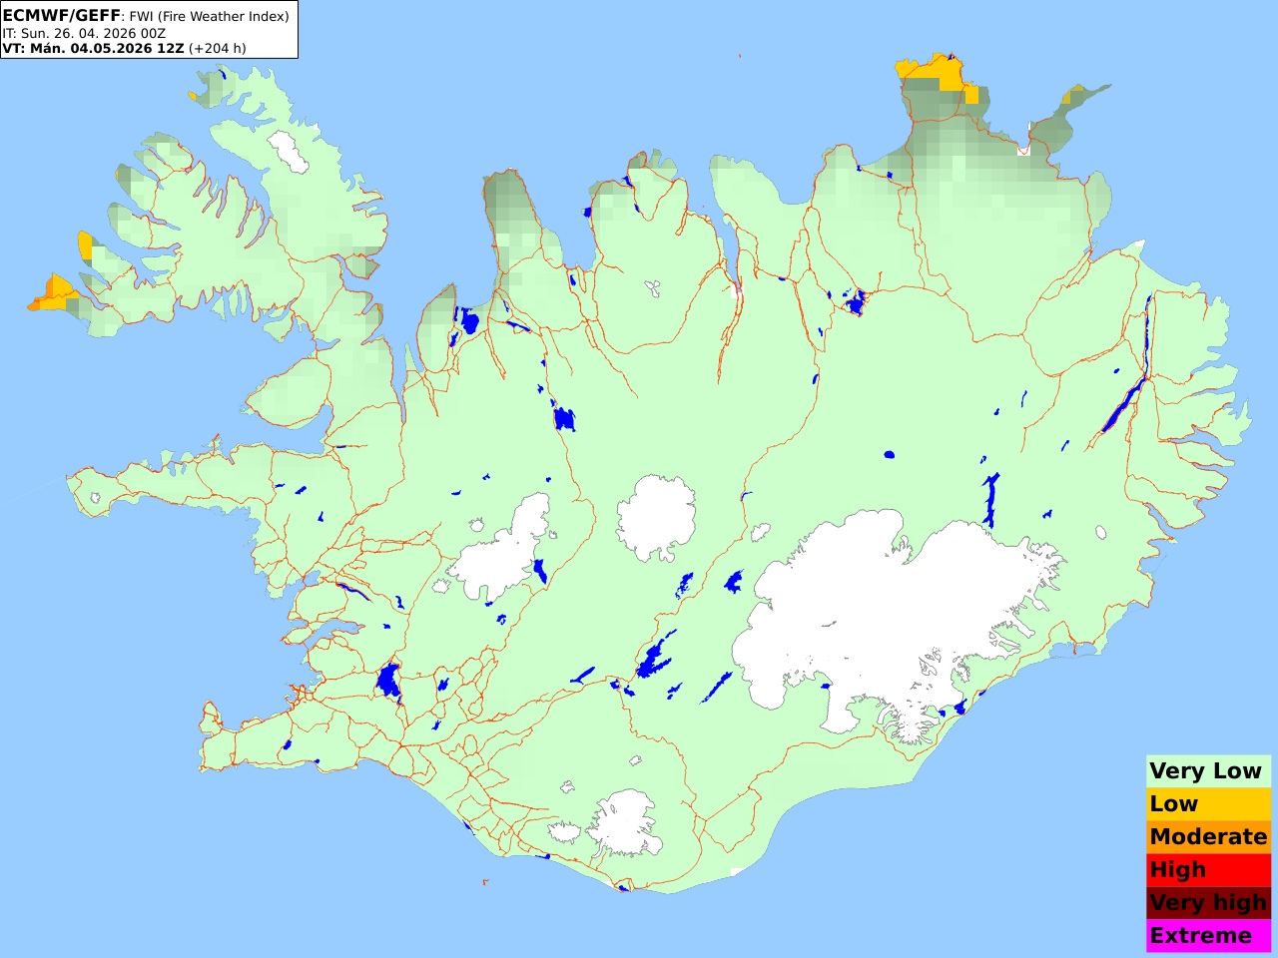Click the Very Low legend swatch
The image size is (1278, 958).
[x=1208, y=770]
